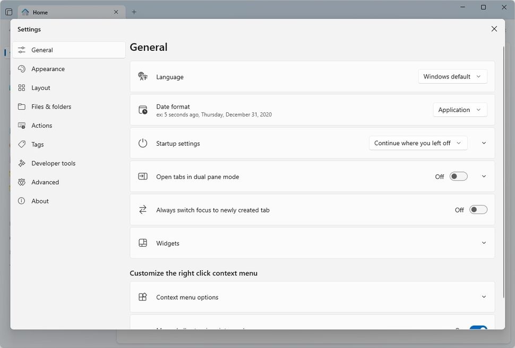Screen dimensions: 515x348
Task: Toggle the partially visible switch at the bottom
Action: pyautogui.click(x=478, y=328)
